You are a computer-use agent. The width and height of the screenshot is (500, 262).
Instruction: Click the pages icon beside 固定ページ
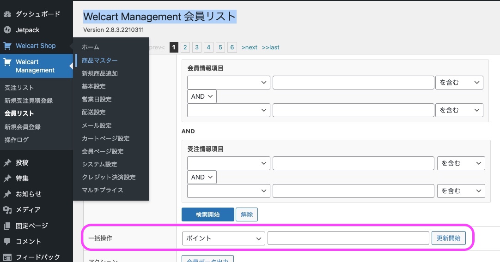[x=7, y=226]
